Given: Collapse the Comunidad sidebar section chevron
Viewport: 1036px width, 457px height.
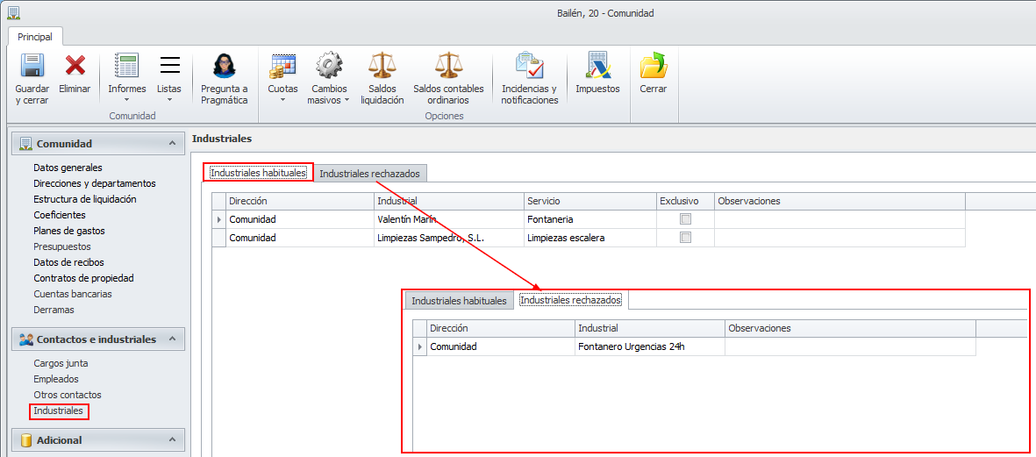Looking at the screenshot, I should pos(172,143).
